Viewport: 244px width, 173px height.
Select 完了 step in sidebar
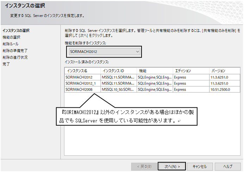6,64
